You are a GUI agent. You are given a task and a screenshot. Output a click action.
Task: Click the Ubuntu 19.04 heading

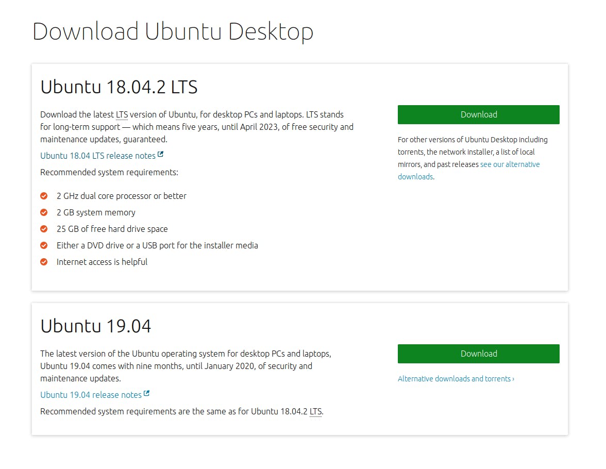(x=96, y=326)
